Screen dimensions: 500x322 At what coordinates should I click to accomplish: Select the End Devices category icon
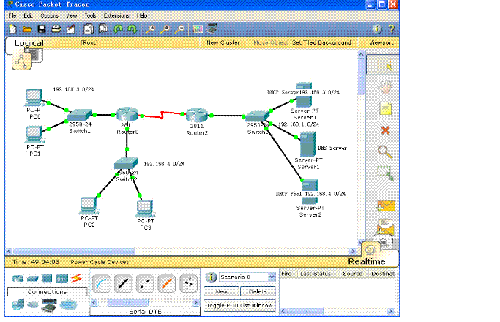pyautogui.click(x=18, y=304)
